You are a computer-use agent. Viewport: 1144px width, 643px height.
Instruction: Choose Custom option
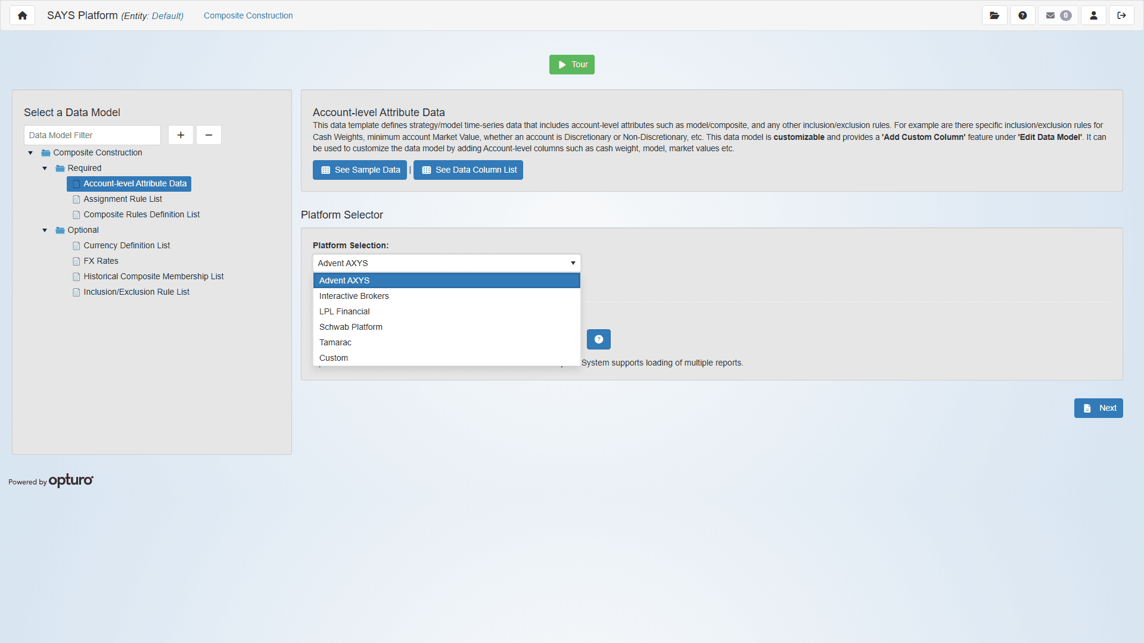pyautogui.click(x=447, y=358)
